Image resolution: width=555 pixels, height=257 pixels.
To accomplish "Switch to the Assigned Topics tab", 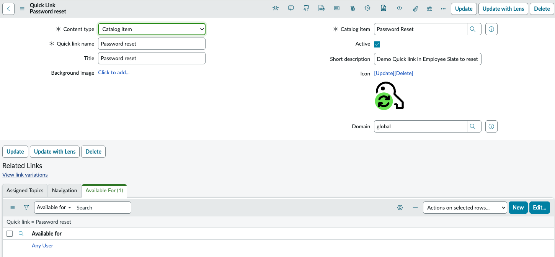I will tap(25, 190).
